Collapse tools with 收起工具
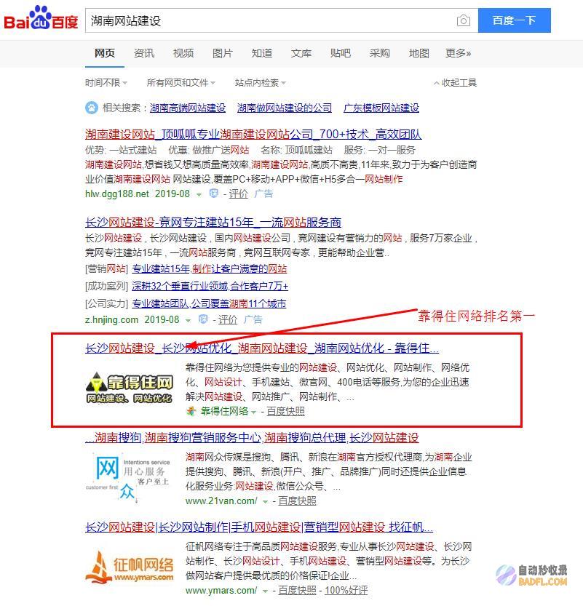583x606 pixels. (x=455, y=83)
